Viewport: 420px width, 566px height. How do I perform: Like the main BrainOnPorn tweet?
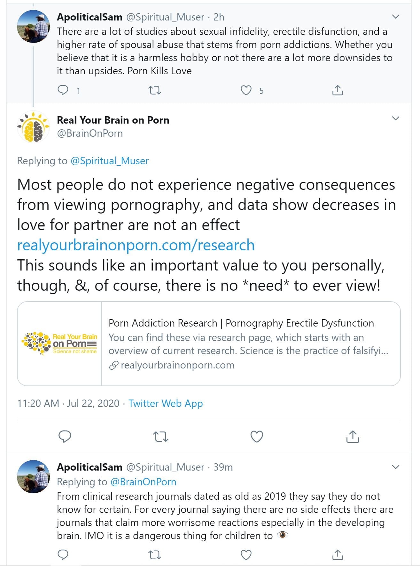pyautogui.click(x=257, y=436)
